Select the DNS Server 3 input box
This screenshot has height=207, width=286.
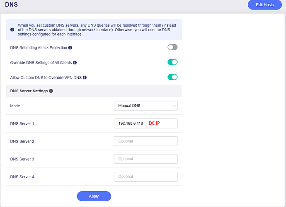click(x=145, y=159)
